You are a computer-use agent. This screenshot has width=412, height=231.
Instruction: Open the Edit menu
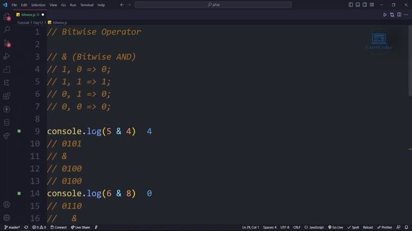[24, 5]
